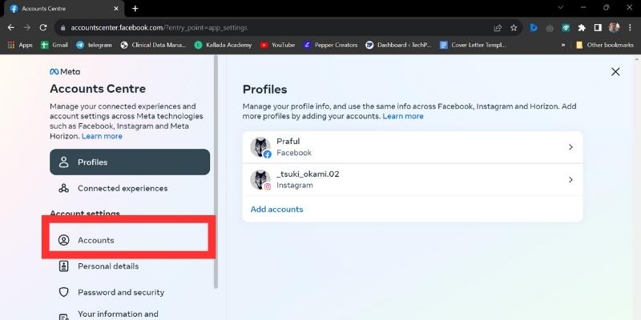Click the Password and security shield icon
Viewport: 641px width, 320px height.
point(64,292)
